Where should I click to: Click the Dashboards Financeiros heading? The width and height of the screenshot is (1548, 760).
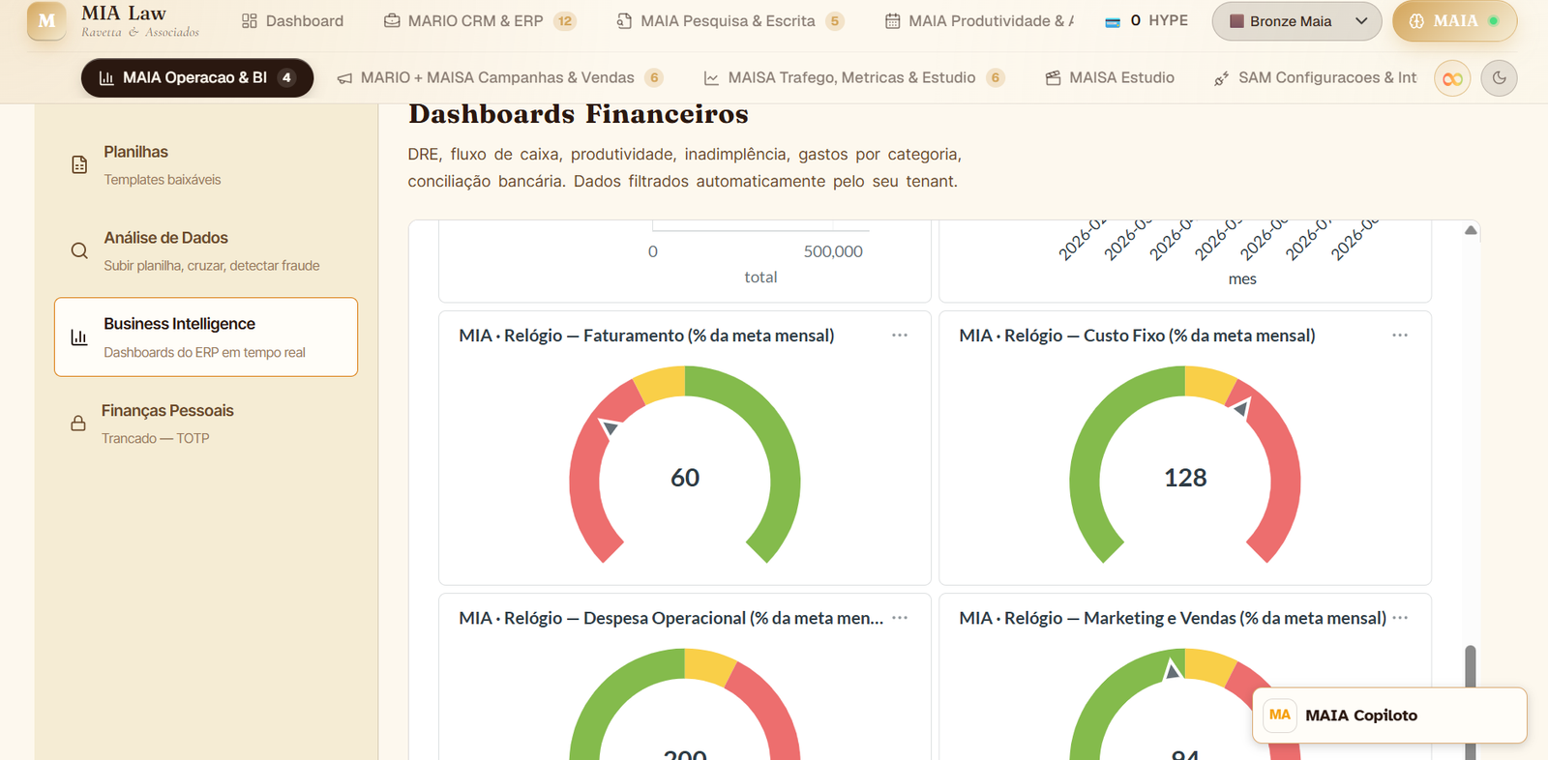579,114
